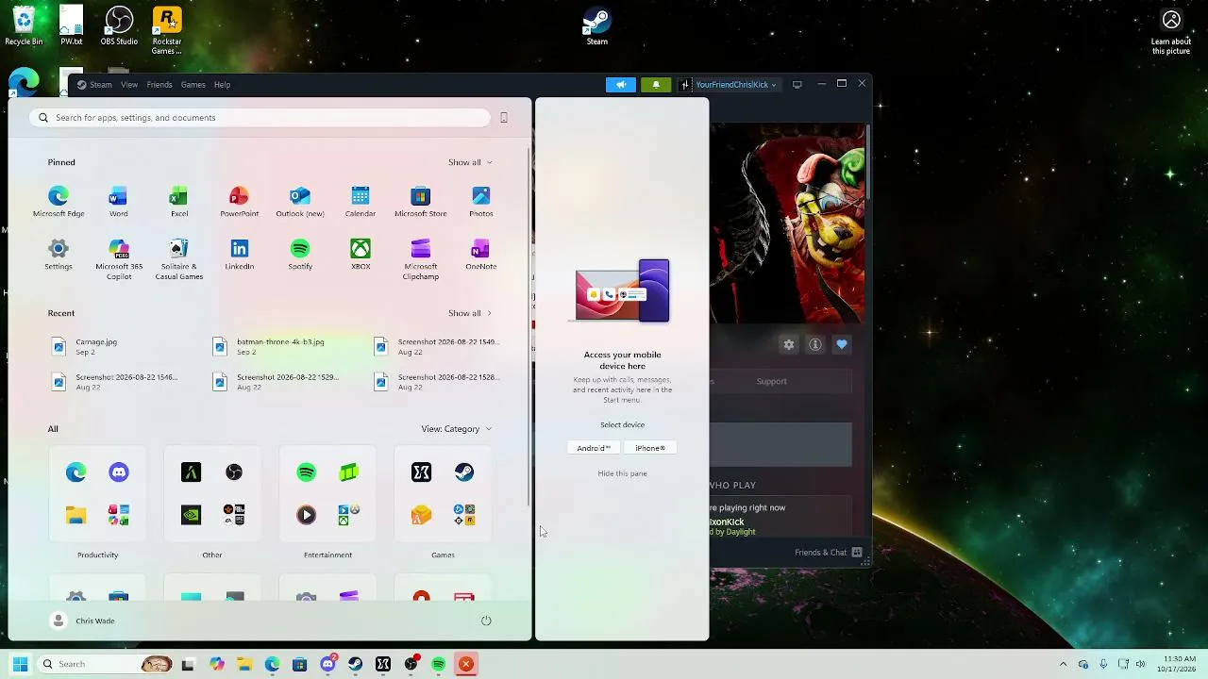Screen dimensions: 1208x679
Task: Open Excel in pinned apps
Action: (x=178, y=202)
